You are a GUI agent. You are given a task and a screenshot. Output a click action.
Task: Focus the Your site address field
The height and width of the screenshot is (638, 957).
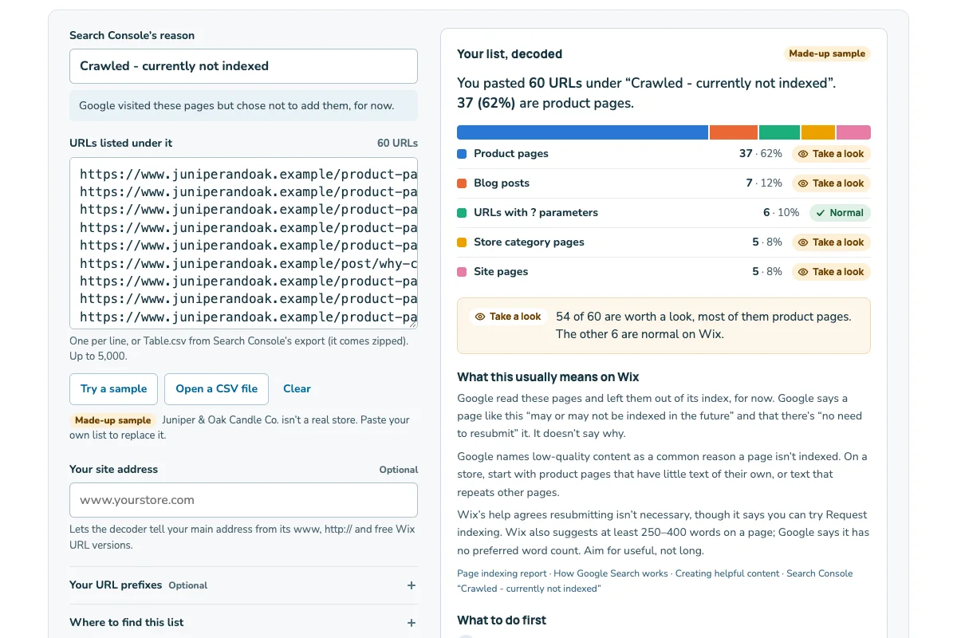[x=243, y=500]
